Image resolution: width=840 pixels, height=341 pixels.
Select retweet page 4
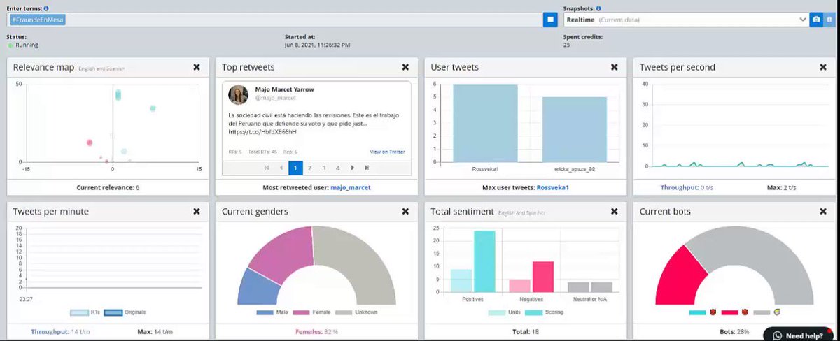pyautogui.click(x=337, y=168)
